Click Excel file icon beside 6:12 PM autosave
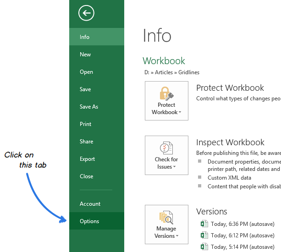Image resolution: width=281 pixels, height=252 pixels. [x=204, y=235]
